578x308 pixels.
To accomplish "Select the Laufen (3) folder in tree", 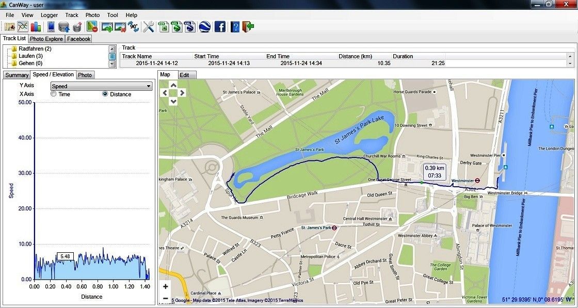I will (x=30, y=56).
